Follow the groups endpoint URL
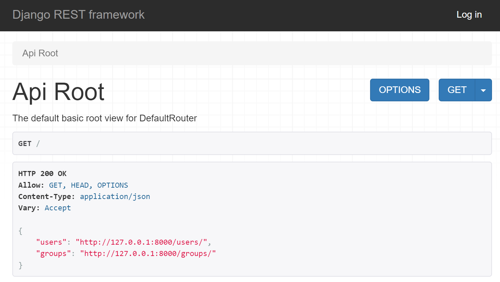The image size is (500, 282). [148, 254]
